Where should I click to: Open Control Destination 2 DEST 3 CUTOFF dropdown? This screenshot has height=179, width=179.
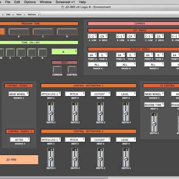(x=101, y=140)
